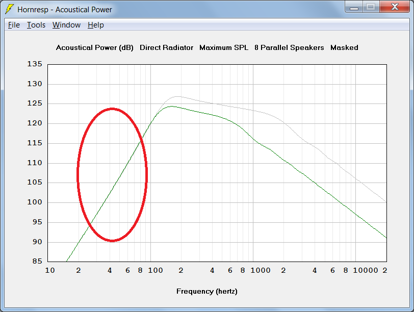Open the Window menu

point(66,25)
